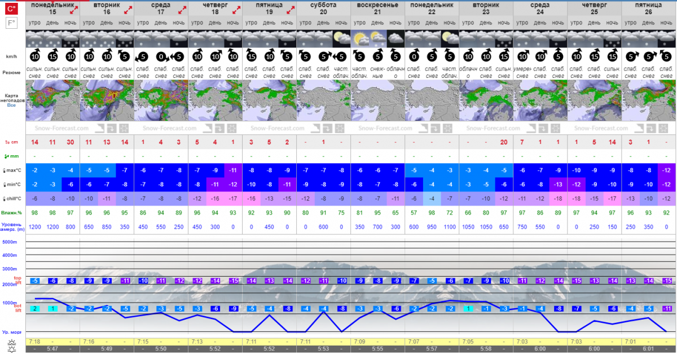
Task: Click wind speed 15 icon for четверг 25 день
Action: 594,56
